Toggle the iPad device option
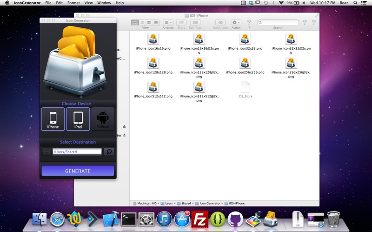Viewport: 372px width, 232px height. click(x=78, y=119)
